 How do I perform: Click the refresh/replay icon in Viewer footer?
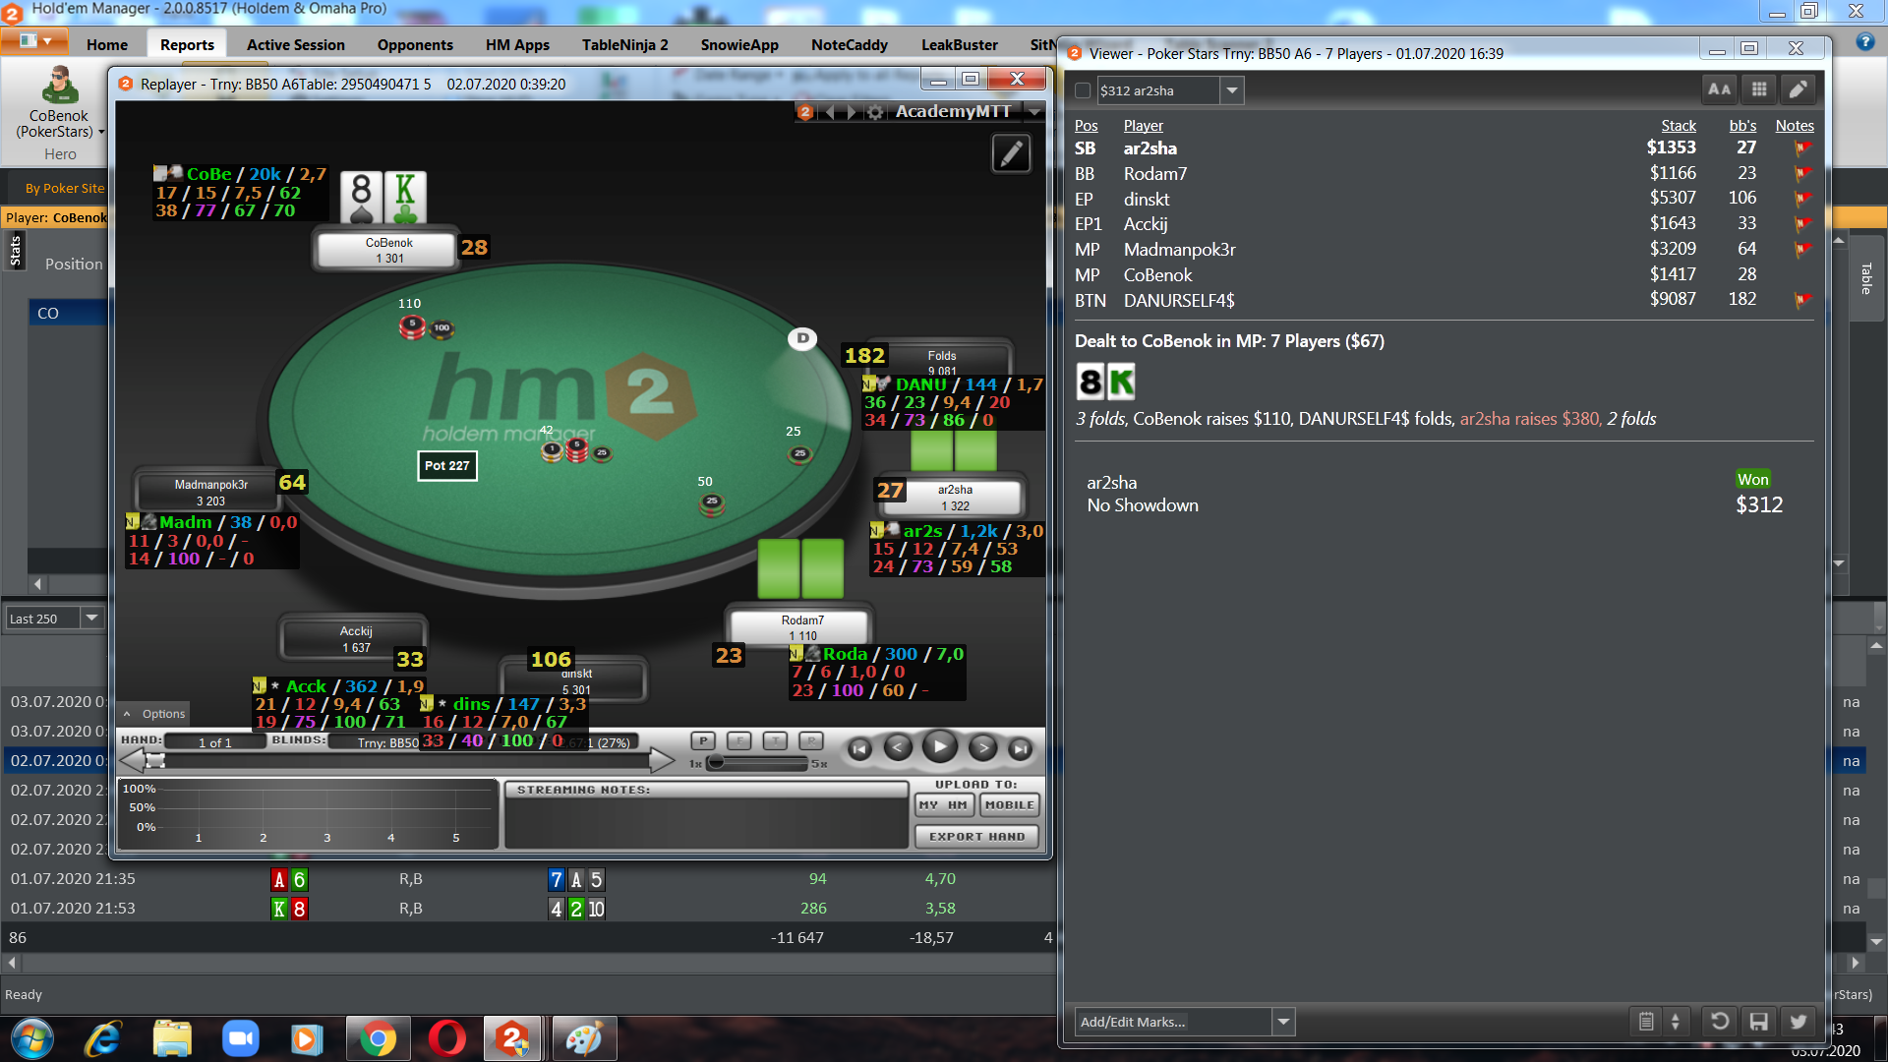pyautogui.click(x=1719, y=1021)
